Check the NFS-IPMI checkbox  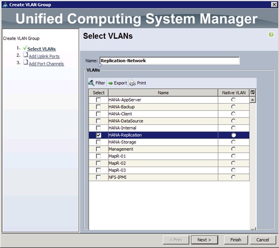point(98,178)
